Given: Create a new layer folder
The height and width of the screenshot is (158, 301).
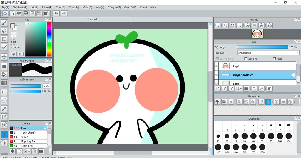Looking at the screenshot, I should tap(246, 88).
